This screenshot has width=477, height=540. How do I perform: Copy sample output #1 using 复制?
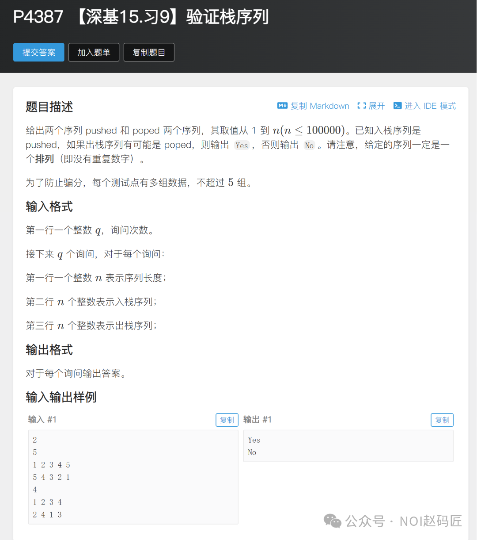tap(442, 420)
